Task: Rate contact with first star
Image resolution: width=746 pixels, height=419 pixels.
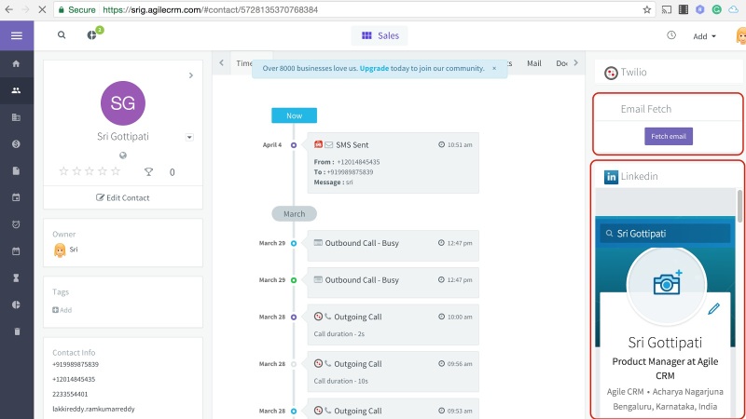Action: [x=63, y=171]
